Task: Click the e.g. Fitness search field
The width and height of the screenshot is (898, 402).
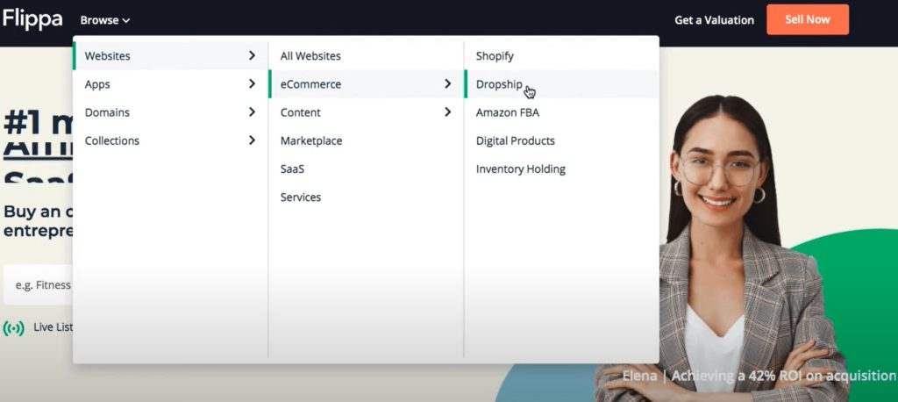Action: coord(39,285)
